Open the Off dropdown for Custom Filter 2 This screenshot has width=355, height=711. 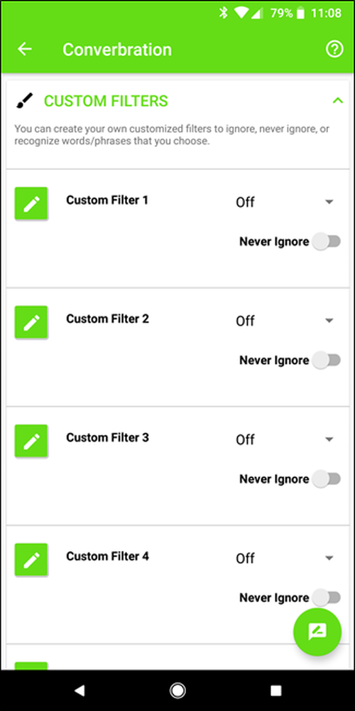coord(285,321)
